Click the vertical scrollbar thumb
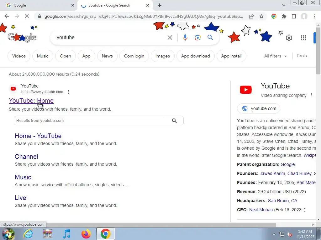 318,51
